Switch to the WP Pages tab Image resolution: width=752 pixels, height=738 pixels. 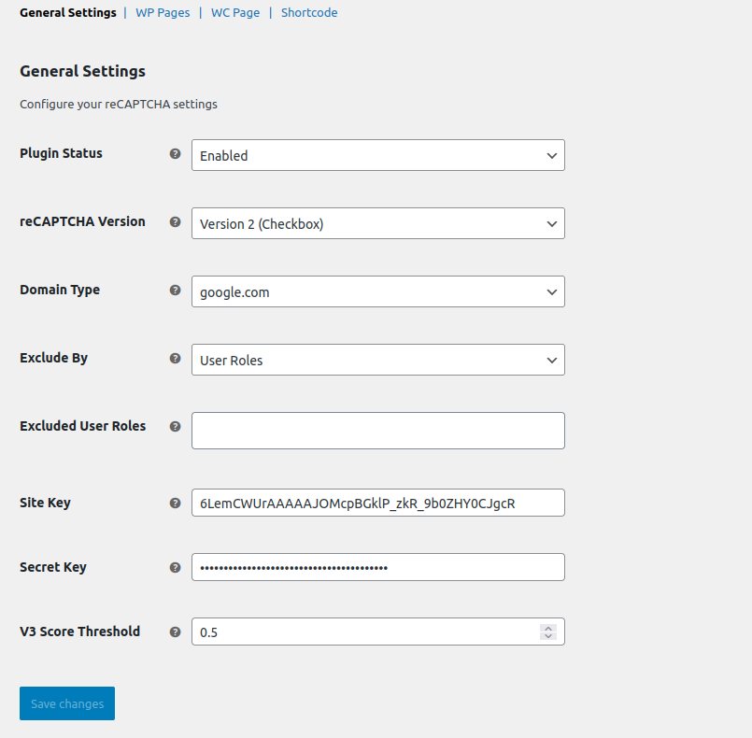click(x=162, y=12)
